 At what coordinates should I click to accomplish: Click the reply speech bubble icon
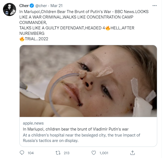pyautogui.click(x=22, y=153)
